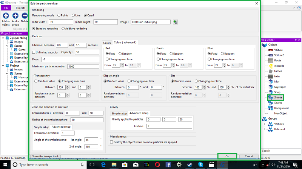The width and height of the screenshot is (302, 169).
Task: Select the frein object icon
Action: tap(271, 76)
